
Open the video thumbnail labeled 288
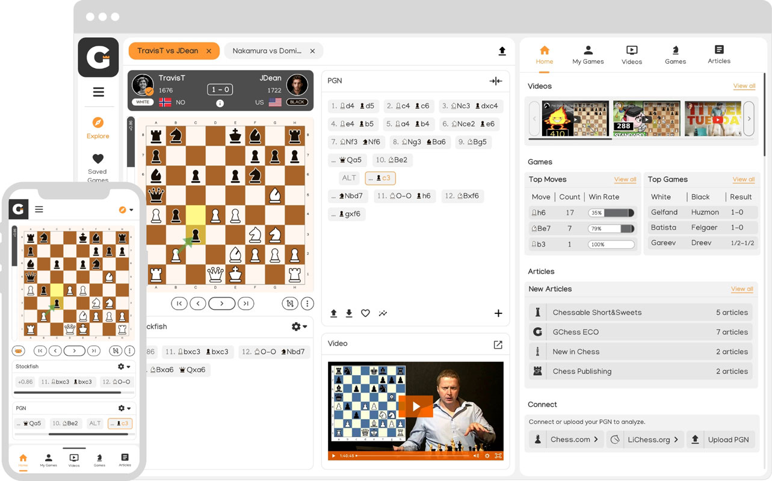coord(646,118)
